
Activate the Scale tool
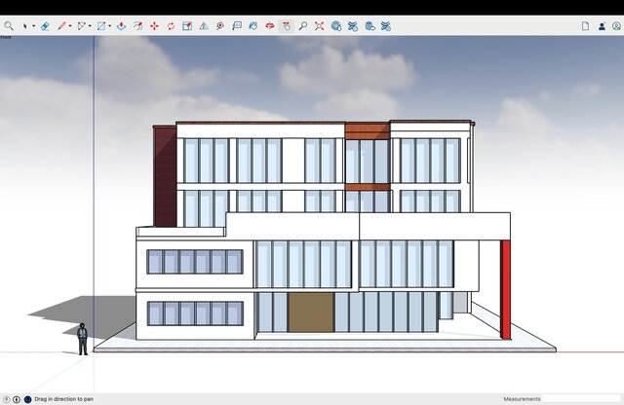187,26
